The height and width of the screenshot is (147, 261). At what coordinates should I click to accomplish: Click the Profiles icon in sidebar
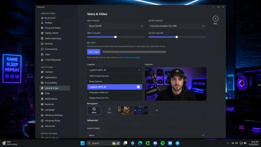[x=42, y=23]
